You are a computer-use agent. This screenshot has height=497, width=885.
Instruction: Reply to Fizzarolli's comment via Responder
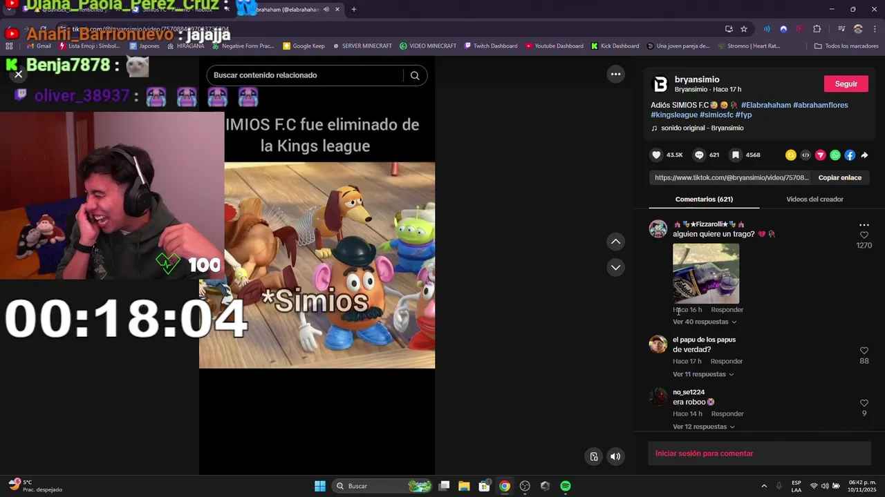point(727,310)
